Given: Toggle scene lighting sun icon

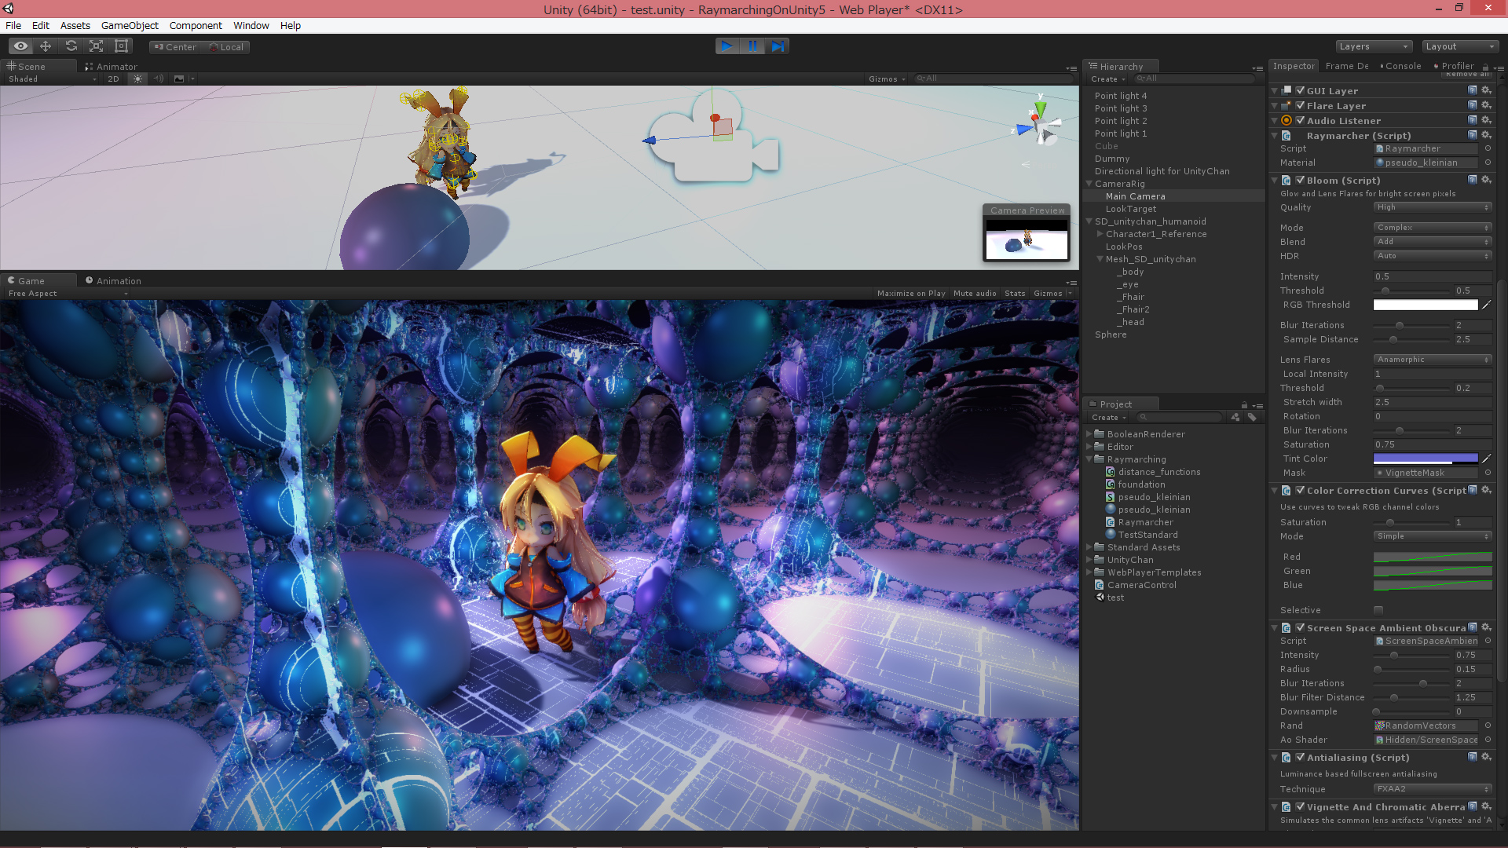Looking at the screenshot, I should pyautogui.click(x=137, y=79).
